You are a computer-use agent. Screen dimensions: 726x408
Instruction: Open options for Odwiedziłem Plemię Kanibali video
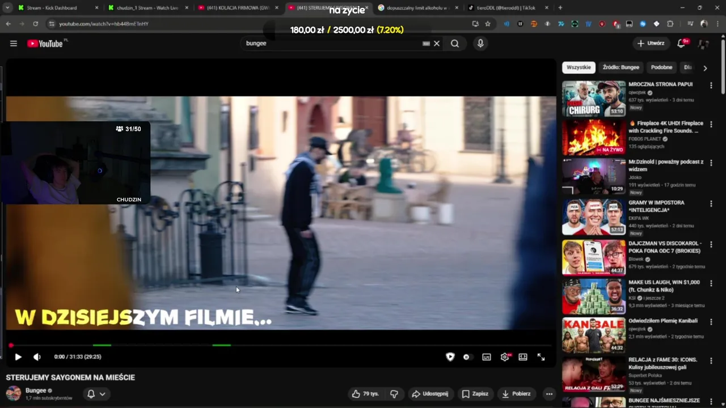(711, 321)
